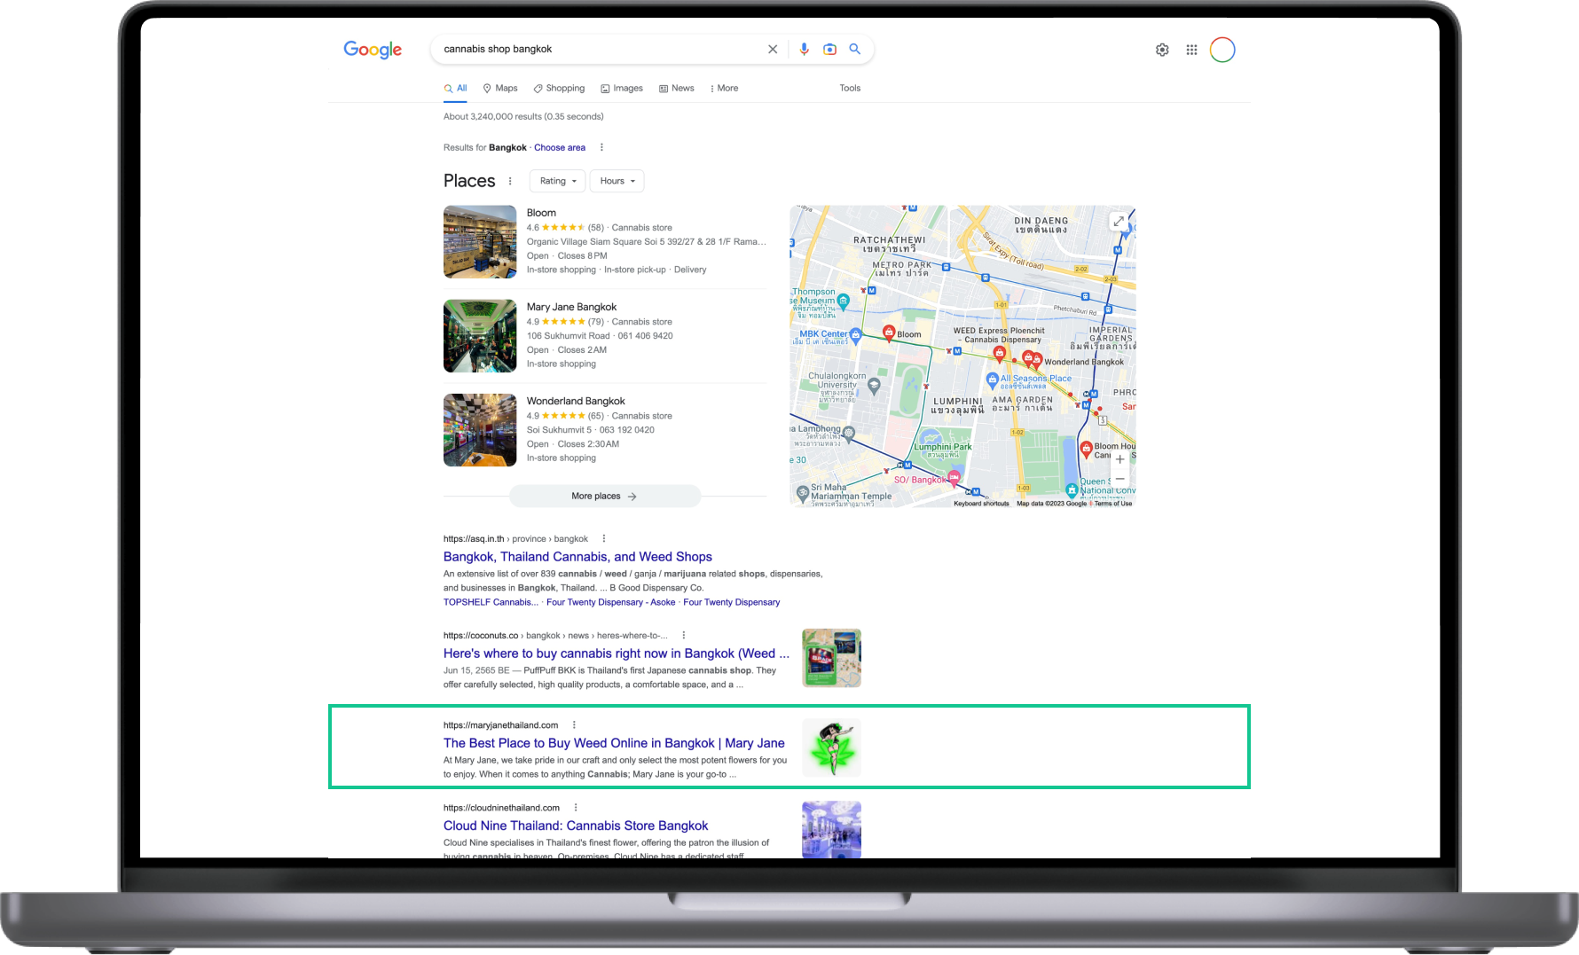Viewport: 1579px width, 955px height.
Task: Switch to the Shopping tab
Action: click(559, 88)
